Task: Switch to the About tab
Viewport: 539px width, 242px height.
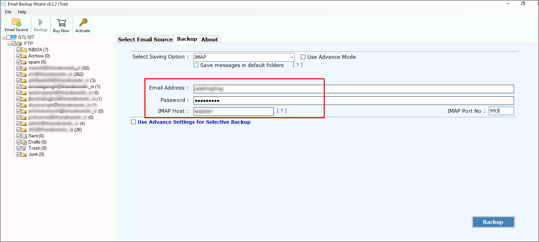Action: point(209,39)
